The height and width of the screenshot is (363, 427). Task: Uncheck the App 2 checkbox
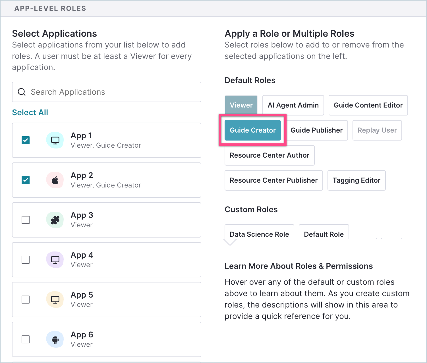coord(26,180)
